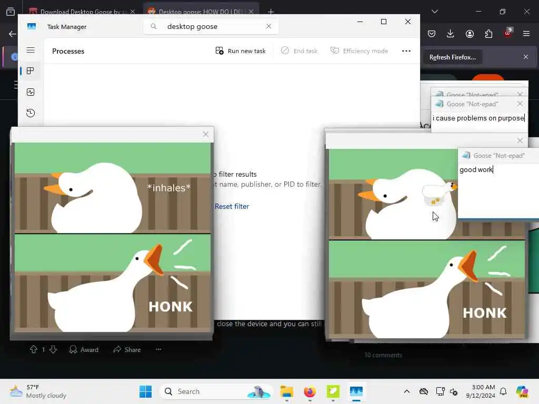
Task: Click the '10 comments' text
Action: (383, 355)
